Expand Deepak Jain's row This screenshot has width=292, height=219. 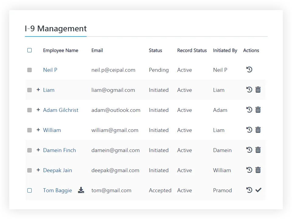38,170
